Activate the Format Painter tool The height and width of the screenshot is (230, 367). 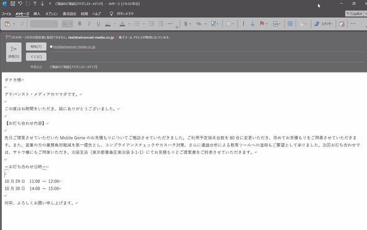click(22, 24)
